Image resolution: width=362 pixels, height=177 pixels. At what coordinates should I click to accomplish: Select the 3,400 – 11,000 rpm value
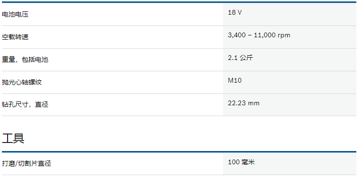click(x=259, y=35)
